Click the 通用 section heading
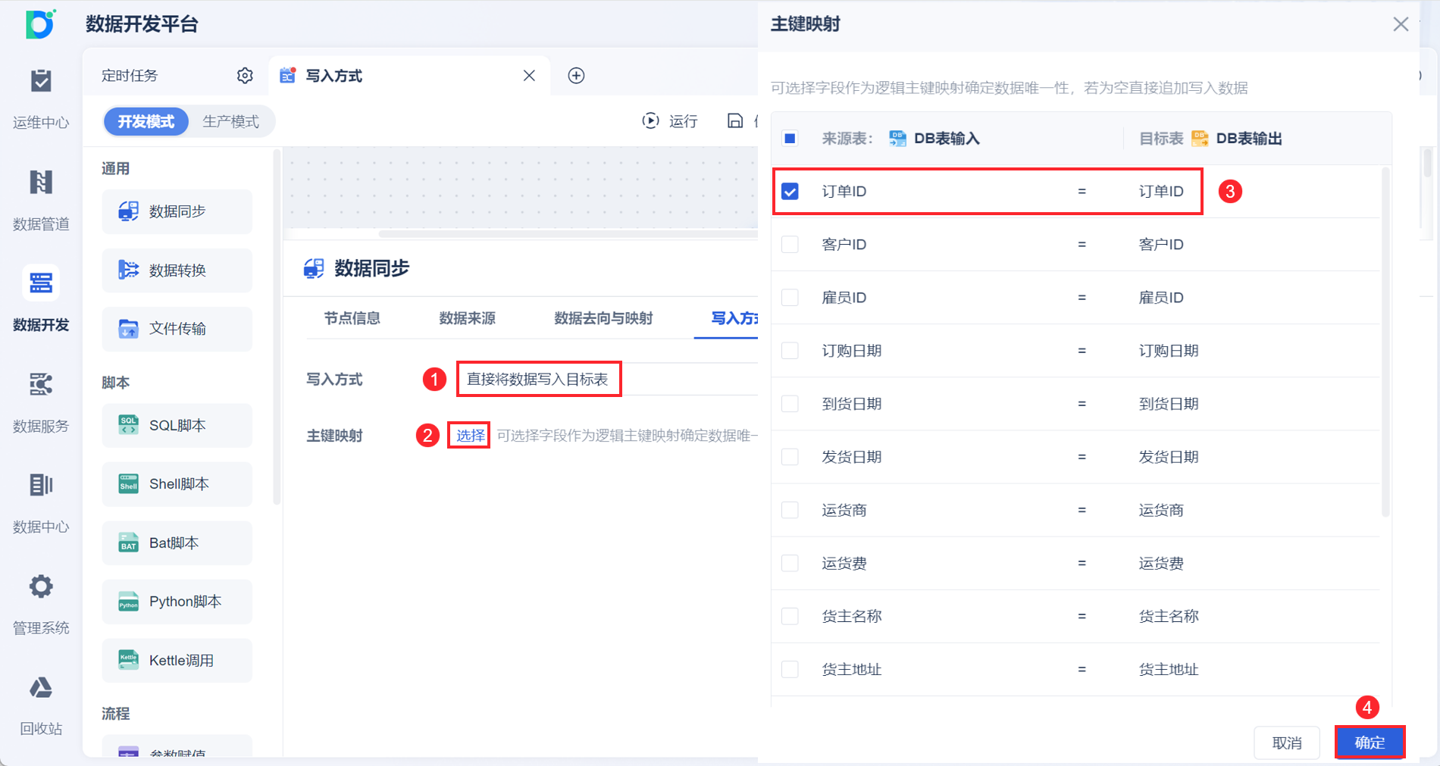Screen dimensions: 1440x766 (115, 168)
